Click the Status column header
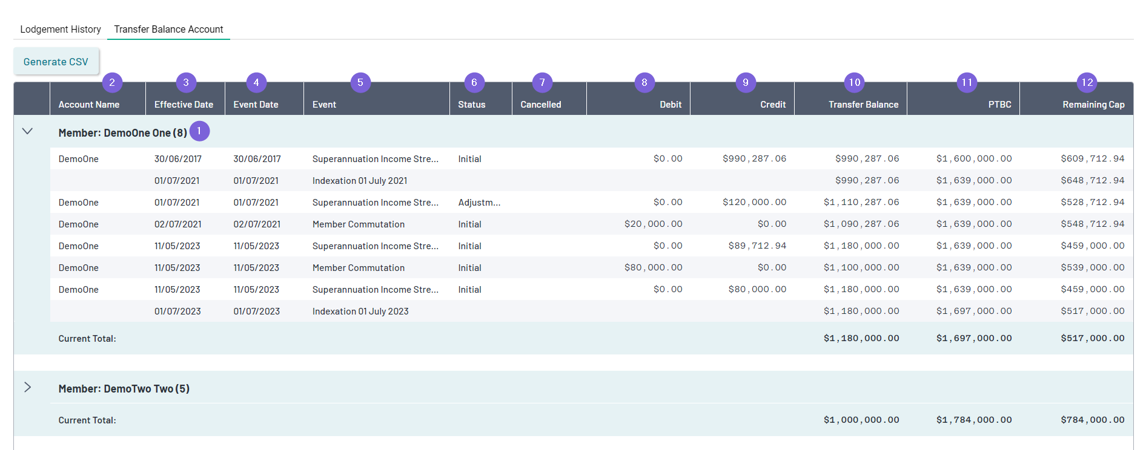This screenshot has height=450, width=1146. 472,105
